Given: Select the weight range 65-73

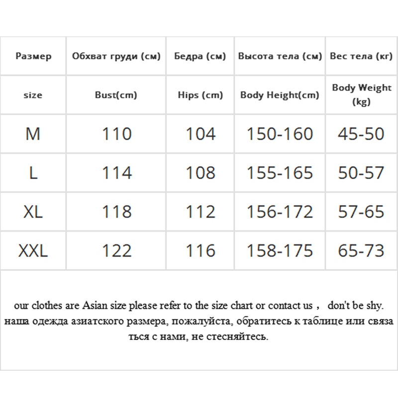Looking at the screenshot, I should point(361,251).
